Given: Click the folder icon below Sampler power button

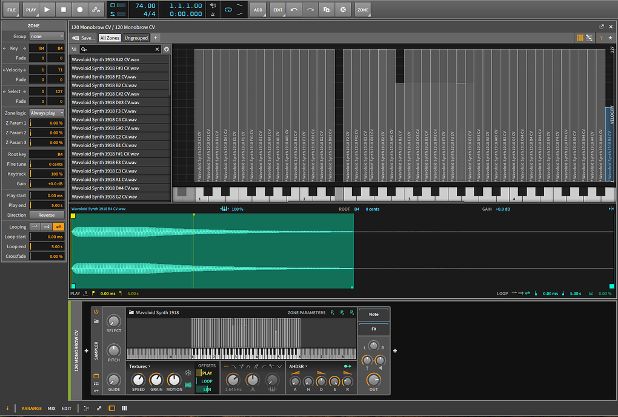Looking at the screenshot, I should pos(96,321).
